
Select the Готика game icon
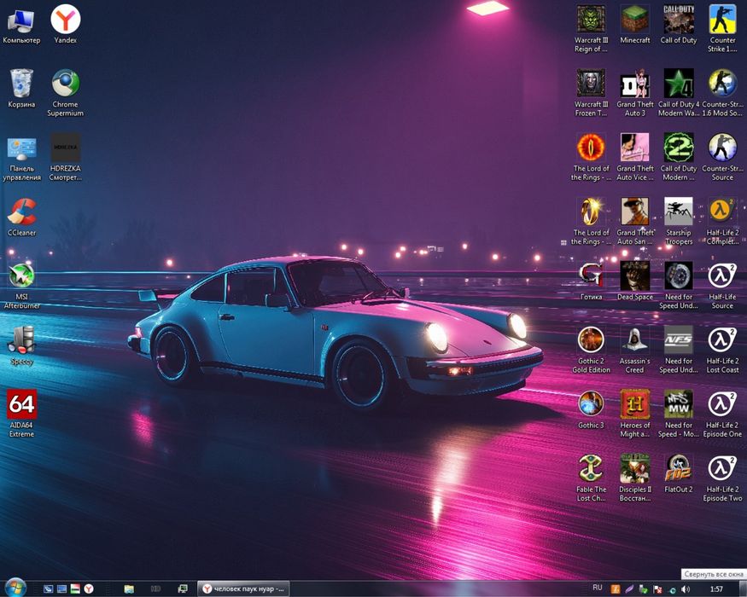591,281
